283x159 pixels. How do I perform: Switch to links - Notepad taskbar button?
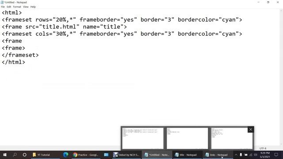click(x=218, y=155)
